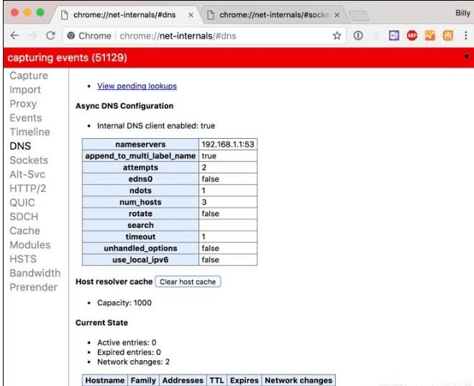Screen dimensions: 474x386
Task: Open the Timeline section in sidebar
Action: point(29,132)
